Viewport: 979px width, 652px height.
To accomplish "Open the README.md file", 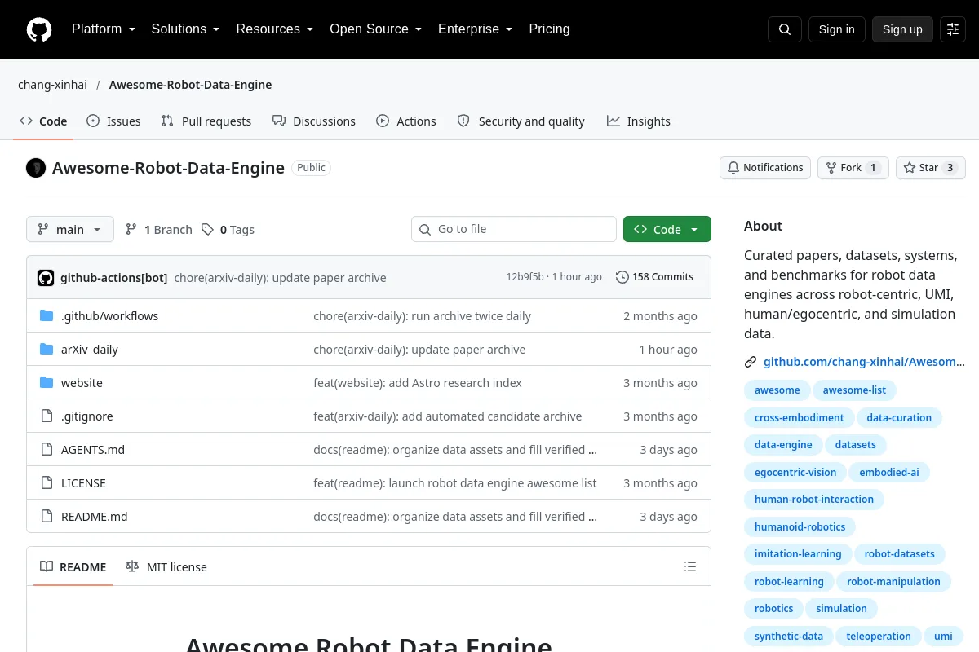I will click(x=95, y=517).
